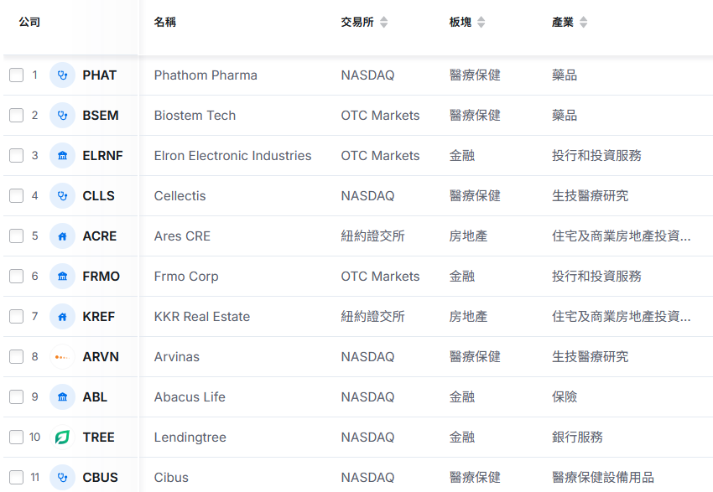Click the name Lendingtree

point(190,438)
